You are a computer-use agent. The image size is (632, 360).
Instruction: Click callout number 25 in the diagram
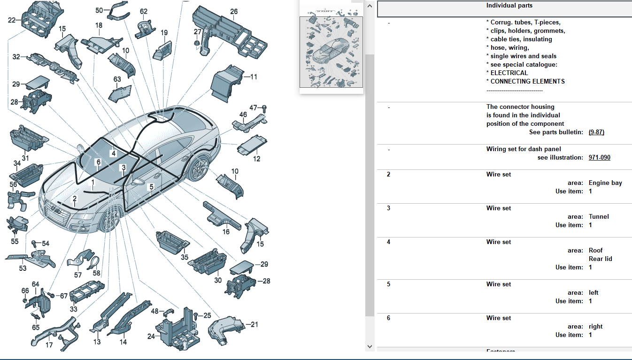(x=207, y=315)
